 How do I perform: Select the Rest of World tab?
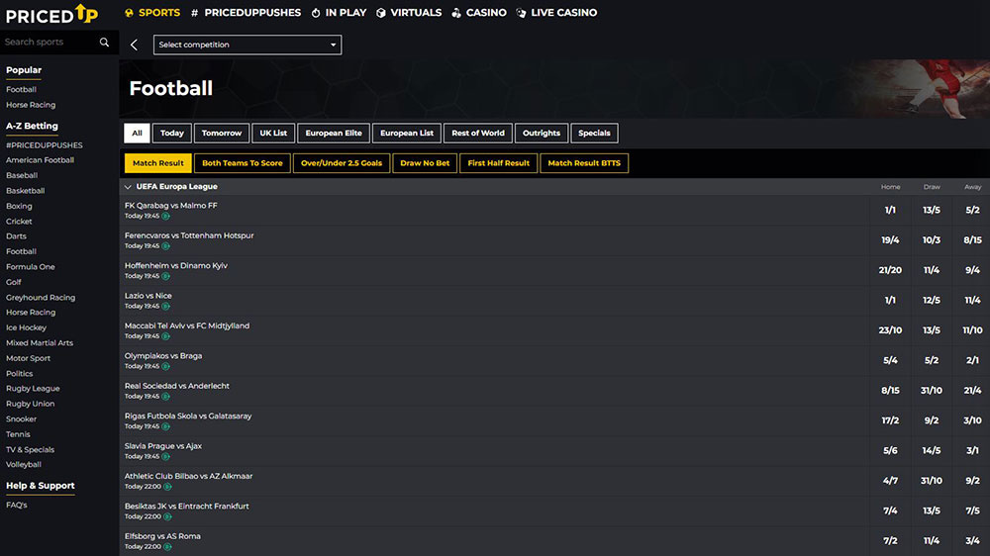[x=478, y=134]
